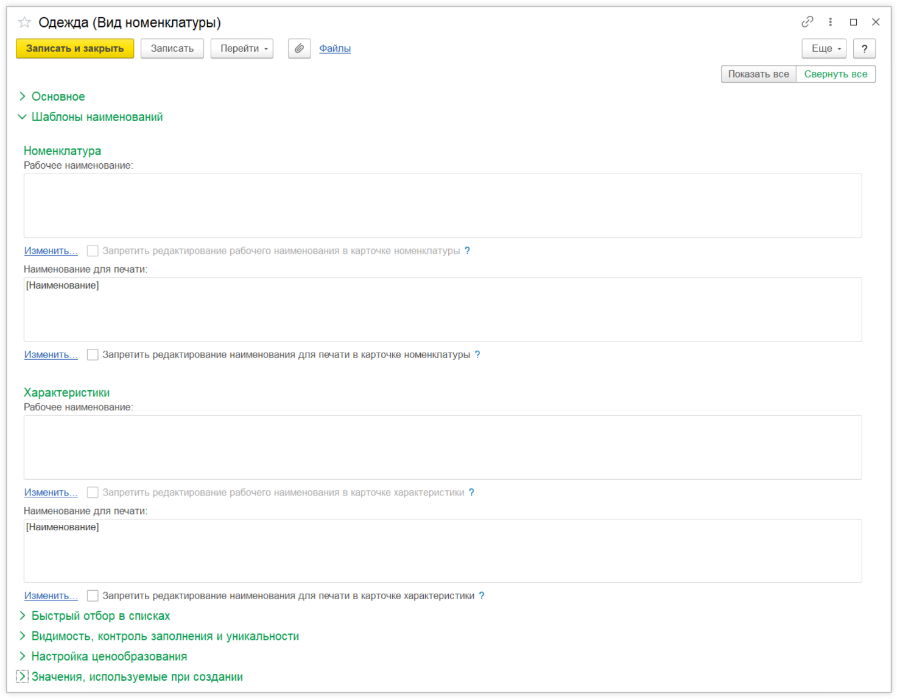This screenshot has height=699, width=897.
Task: Click the question mark help button
Action: click(x=864, y=49)
